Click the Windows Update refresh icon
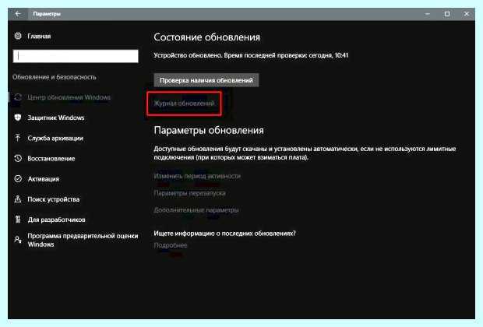483x327 pixels. (x=18, y=97)
